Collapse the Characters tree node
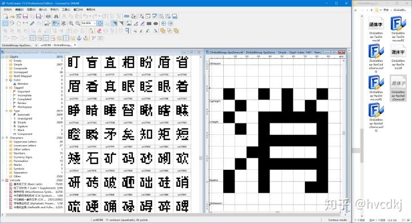The height and width of the screenshot is (223, 412). click(x=3, y=138)
